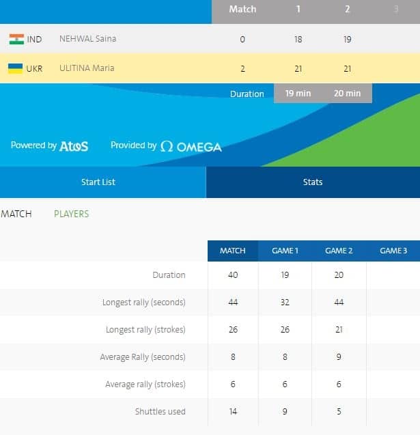The image size is (420, 435).
Task: Click the Average rally (strokes) row label
Action: (x=145, y=384)
